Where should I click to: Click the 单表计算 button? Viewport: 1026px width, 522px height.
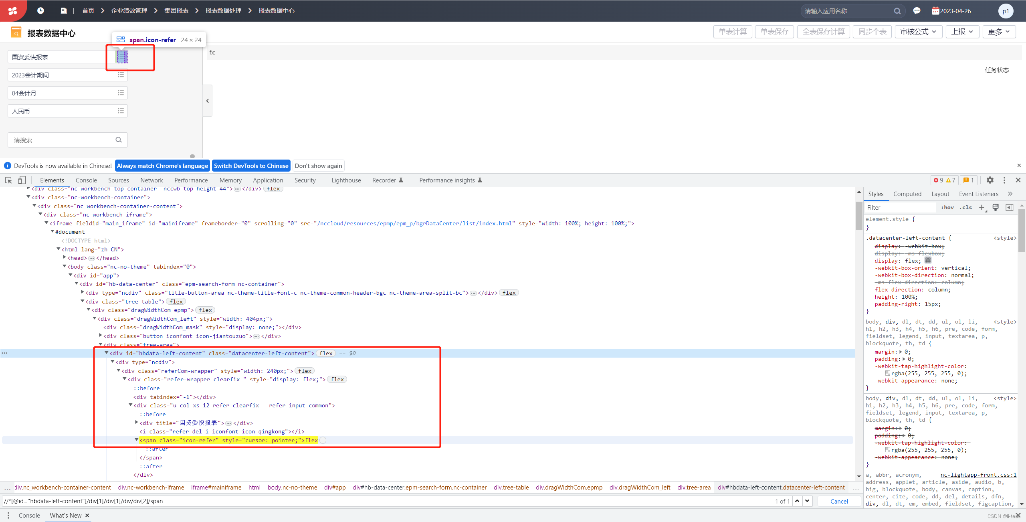(733, 31)
